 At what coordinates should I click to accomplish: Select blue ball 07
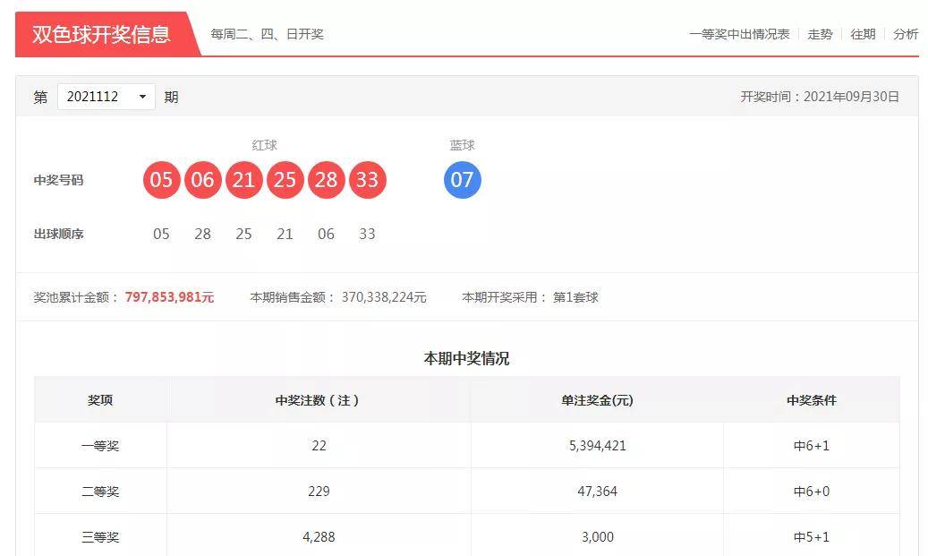[463, 179]
